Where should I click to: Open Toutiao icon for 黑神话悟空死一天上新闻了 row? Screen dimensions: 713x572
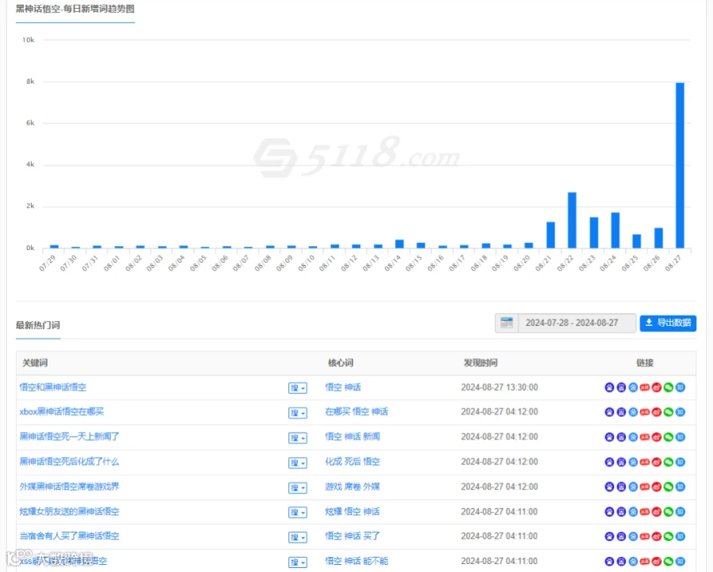[x=645, y=438]
